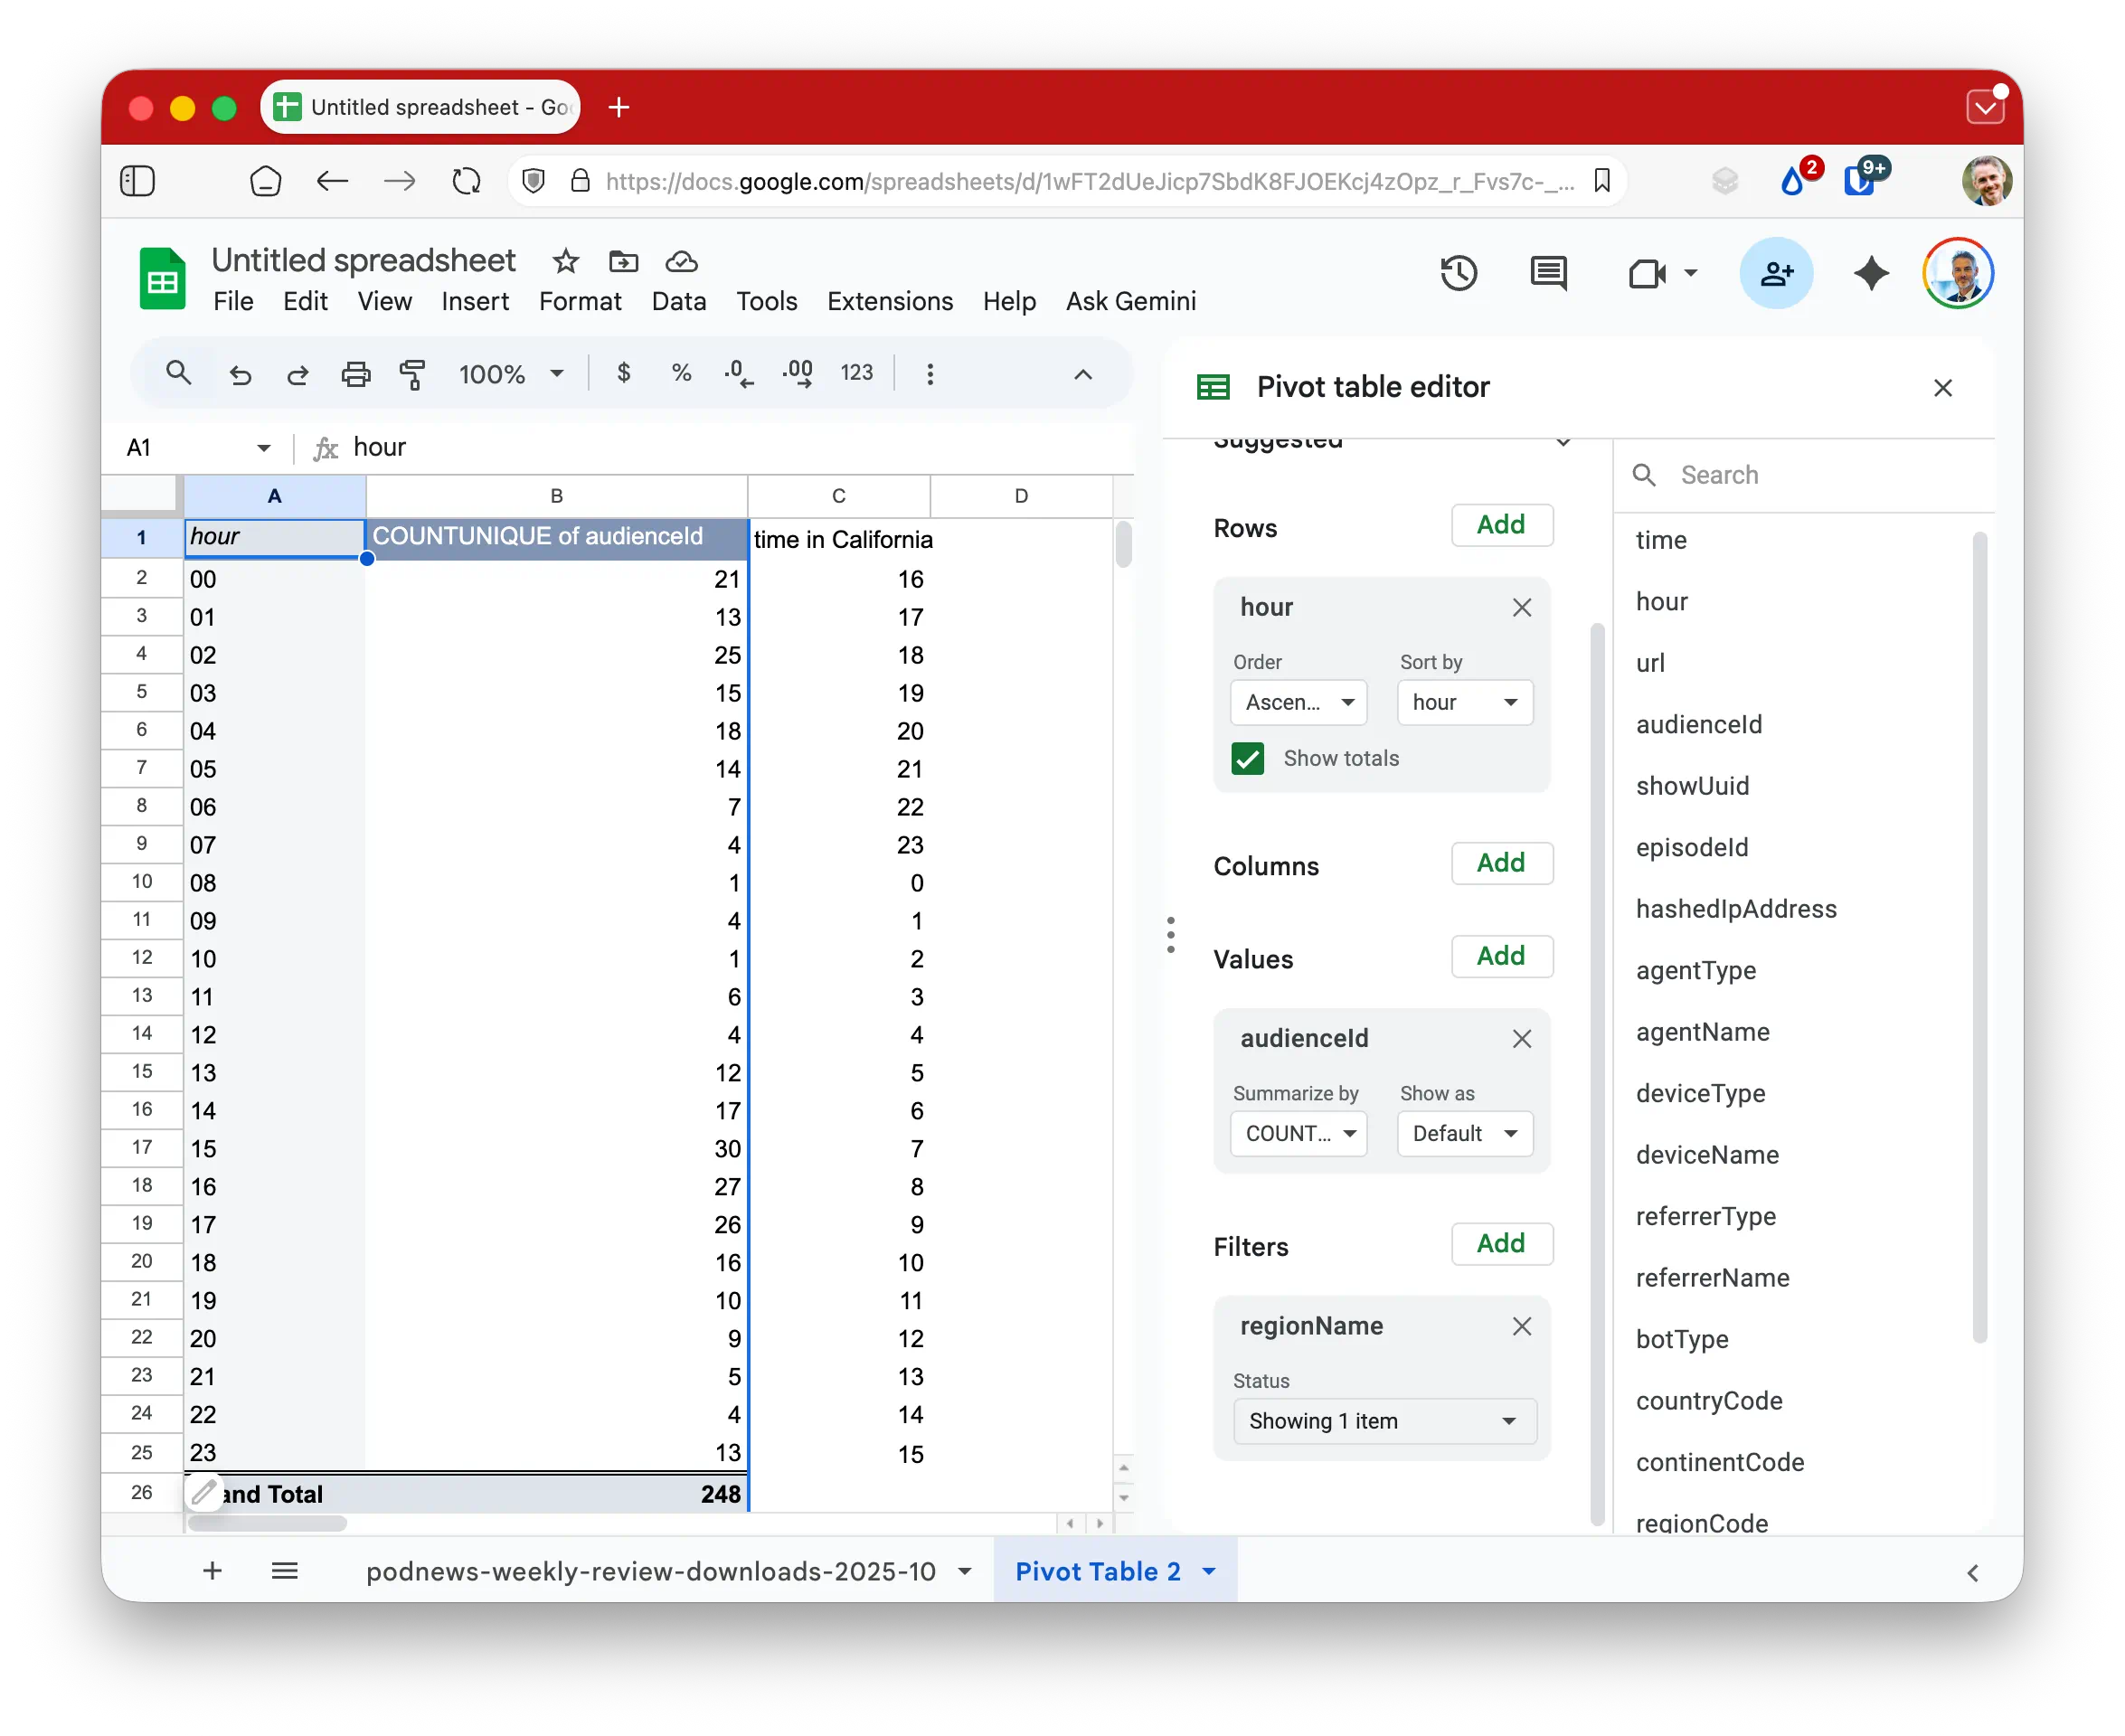Star the Untitled spreadsheet

click(x=565, y=261)
